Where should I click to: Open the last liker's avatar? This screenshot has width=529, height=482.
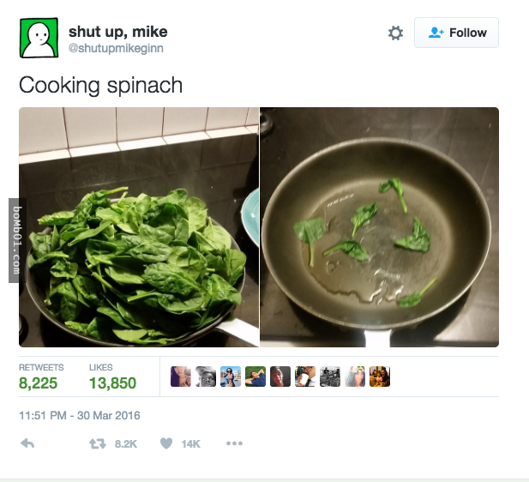(380, 377)
